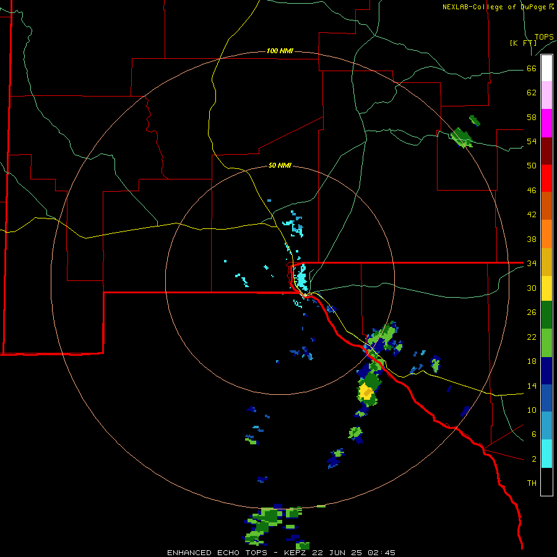Click the 62 legend value

click(532, 93)
